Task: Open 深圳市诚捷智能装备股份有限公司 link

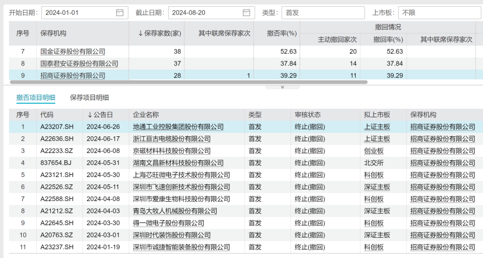Action: click(x=181, y=247)
